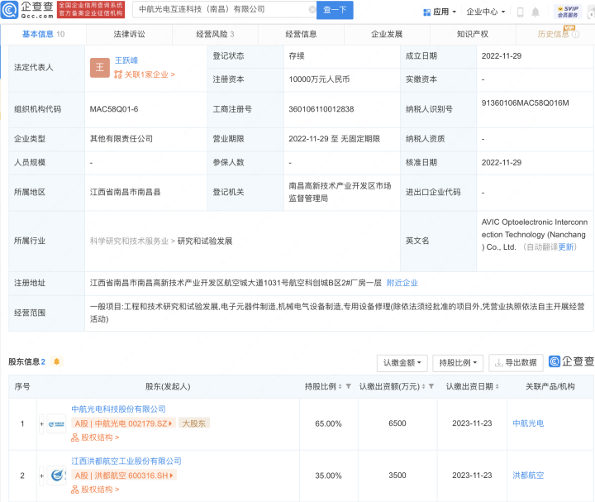Click 更新 link next to English name
Image resolution: width=595 pixels, height=502 pixels.
[x=566, y=246]
